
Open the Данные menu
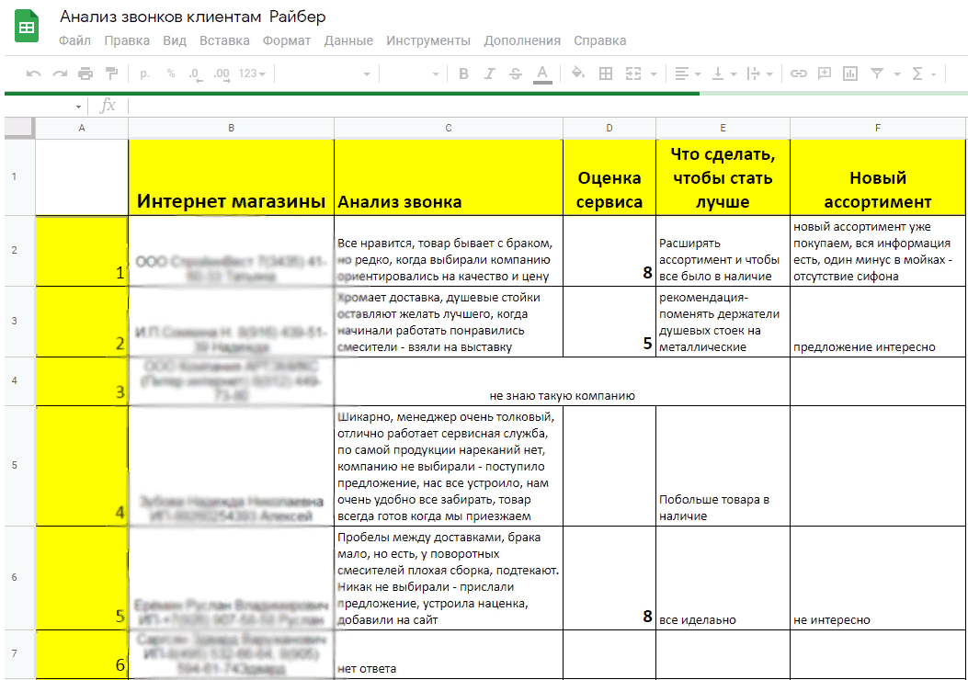348,40
